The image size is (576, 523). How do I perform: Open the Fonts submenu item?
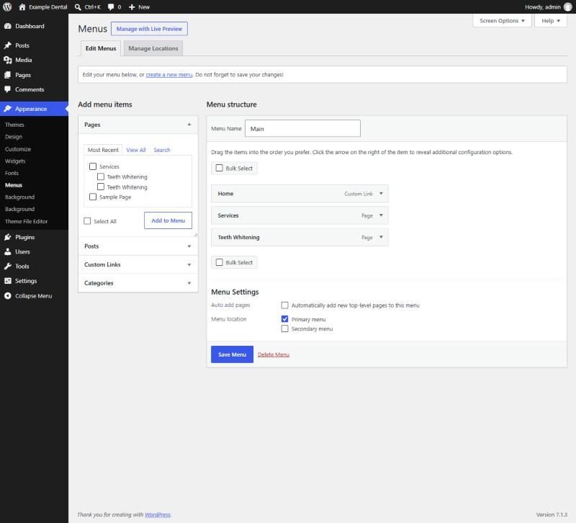pos(12,173)
